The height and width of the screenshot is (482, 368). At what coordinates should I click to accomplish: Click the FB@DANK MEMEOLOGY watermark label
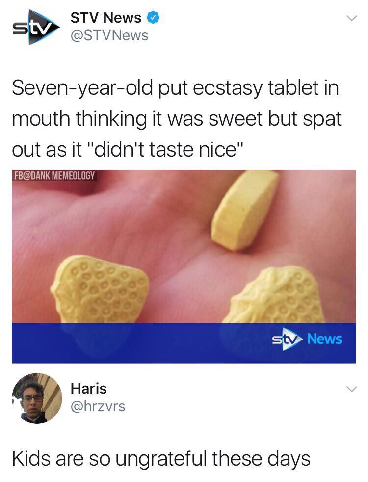(54, 175)
